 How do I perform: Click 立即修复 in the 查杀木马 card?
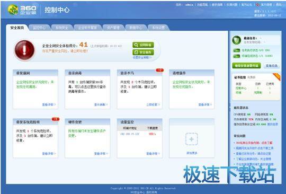[x=153, y=105]
